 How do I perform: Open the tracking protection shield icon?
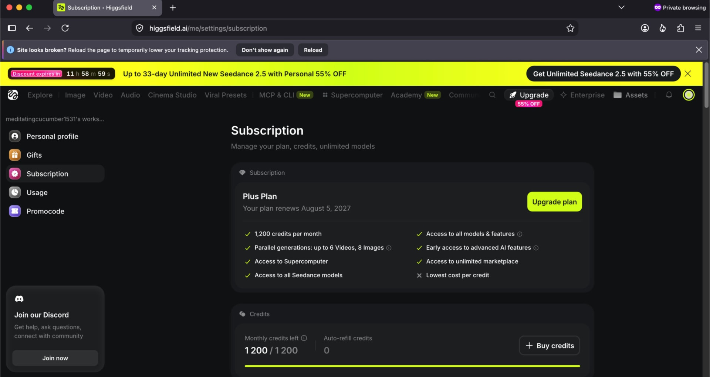coord(139,28)
